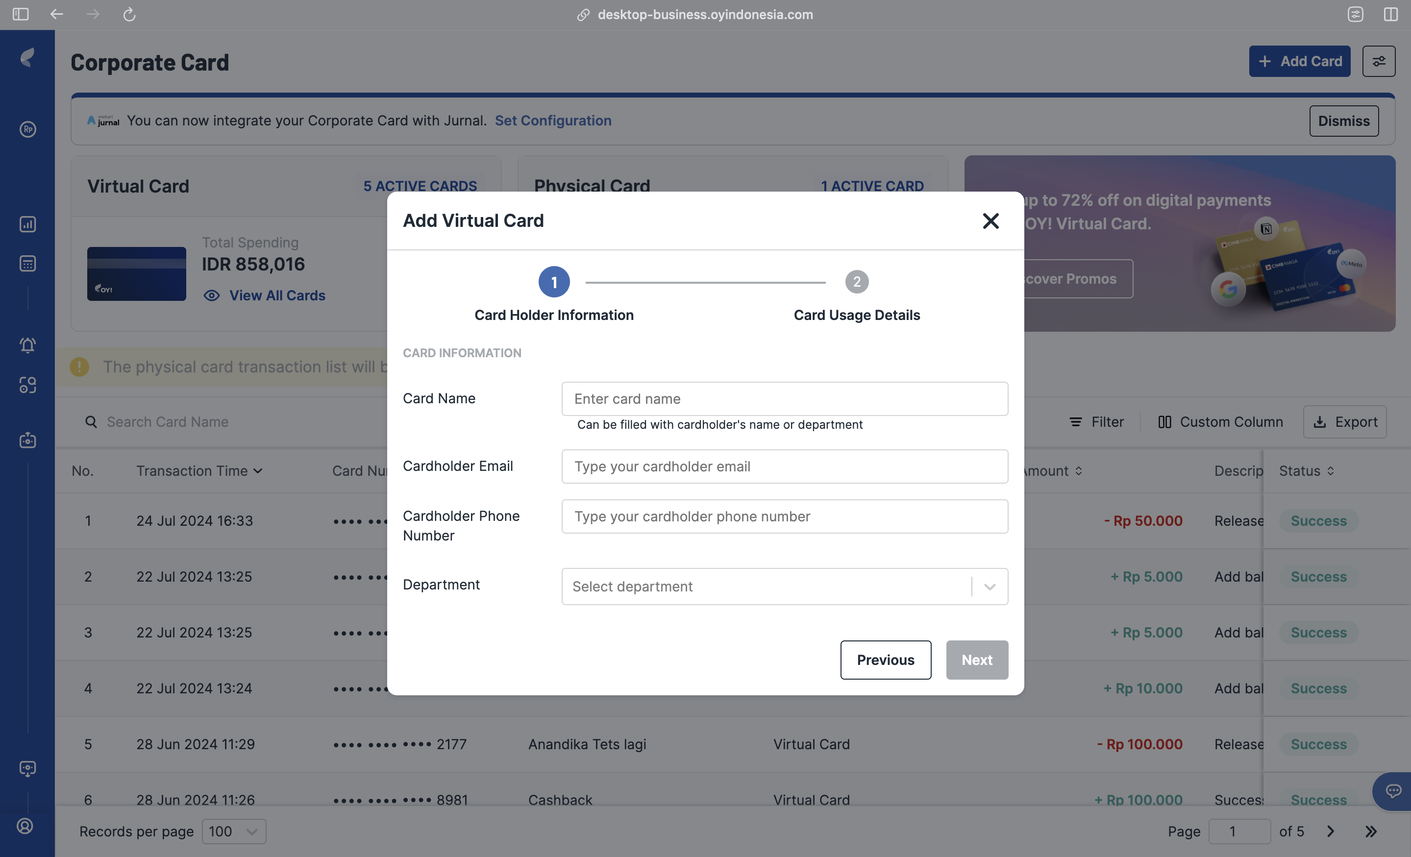This screenshot has width=1411, height=857.
Task: Open the Select department dropdown
Action: [x=784, y=586]
